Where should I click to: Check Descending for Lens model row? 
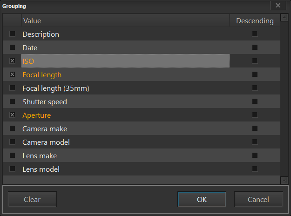point(255,169)
